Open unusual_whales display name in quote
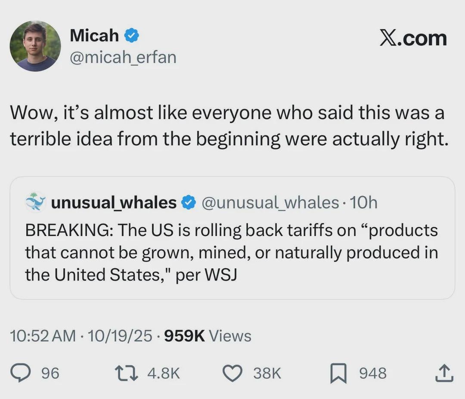The width and height of the screenshot is (465, 399). click(114, 202)
